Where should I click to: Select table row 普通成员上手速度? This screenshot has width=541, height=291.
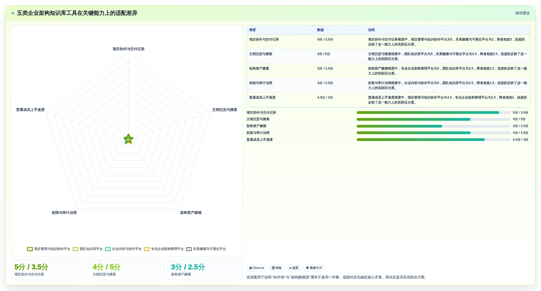[x=388, y=100]
